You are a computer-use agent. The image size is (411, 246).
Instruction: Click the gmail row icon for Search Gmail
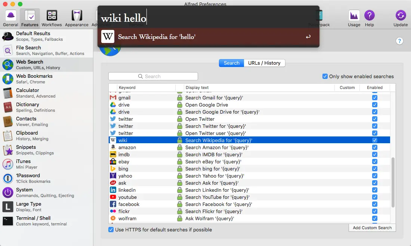point(113,98)
